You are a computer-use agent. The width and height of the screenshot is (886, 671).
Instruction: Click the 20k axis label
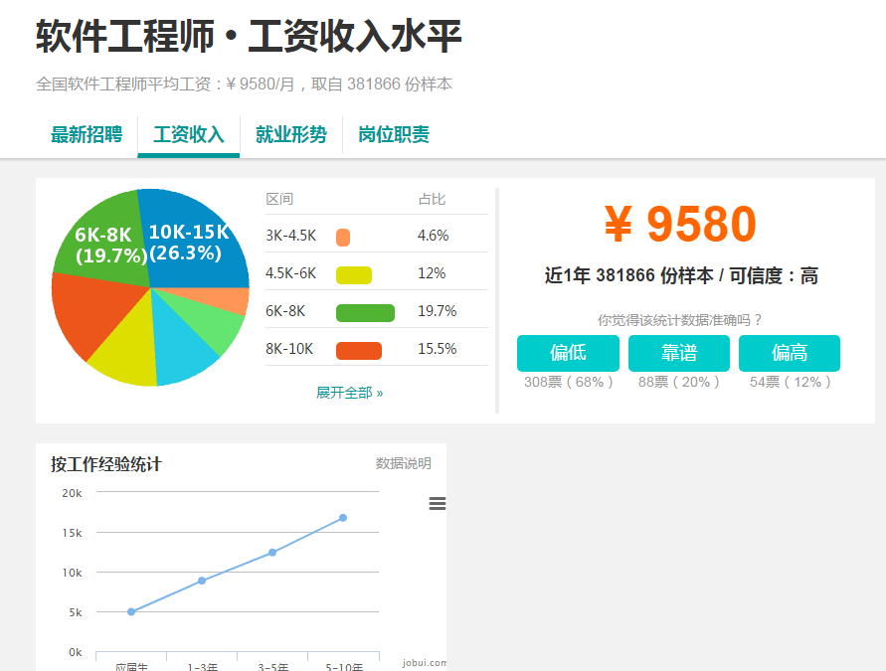coord(72,493)
